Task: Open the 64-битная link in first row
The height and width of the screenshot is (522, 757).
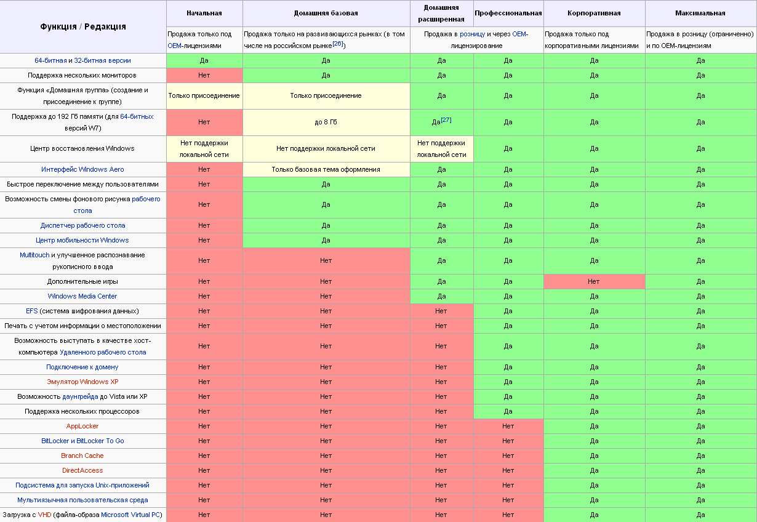Action: [x=50, y=60]
